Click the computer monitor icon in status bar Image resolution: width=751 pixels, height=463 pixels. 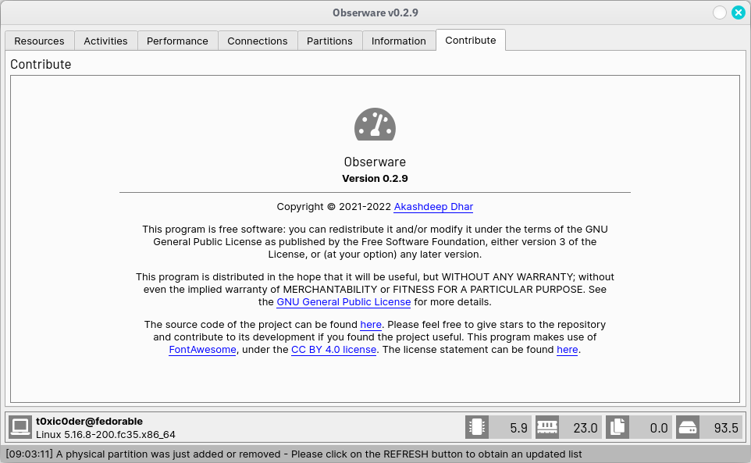click(20, 426)
